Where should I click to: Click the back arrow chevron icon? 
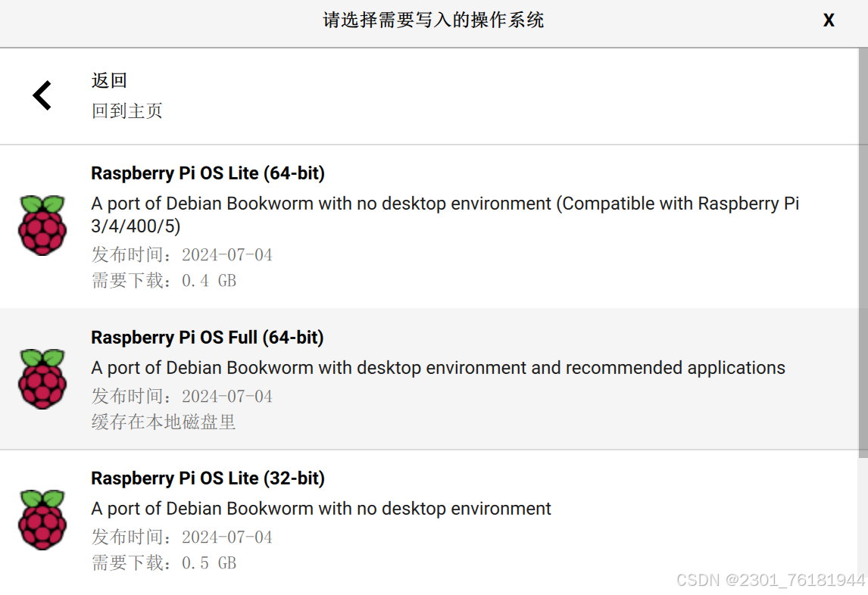click(x=42, y=95)
